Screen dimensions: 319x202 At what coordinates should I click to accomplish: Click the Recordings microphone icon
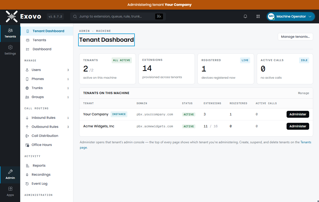[x=27, y=175]
